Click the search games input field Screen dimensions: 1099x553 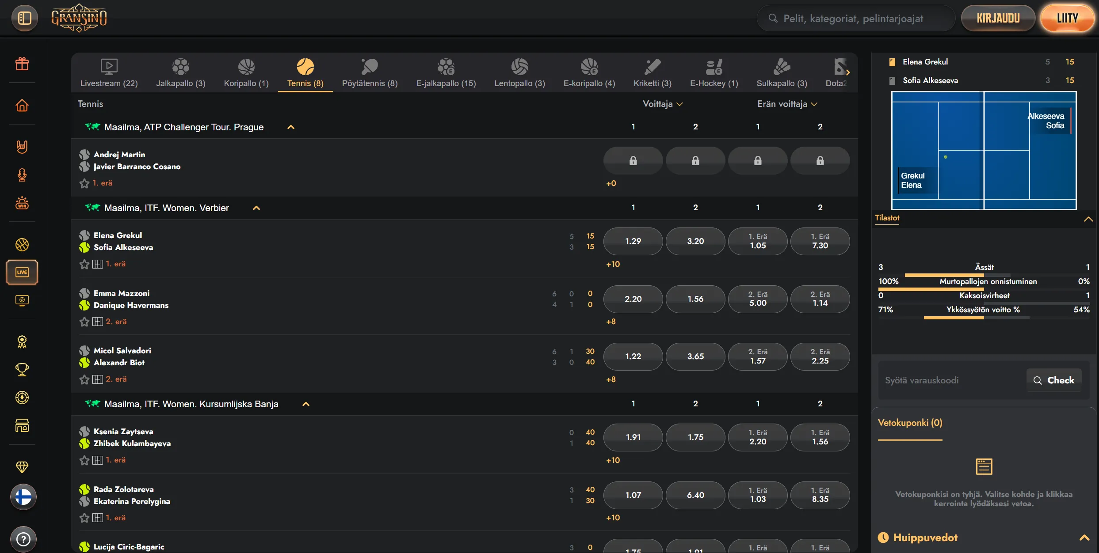[x=856, y=18]
